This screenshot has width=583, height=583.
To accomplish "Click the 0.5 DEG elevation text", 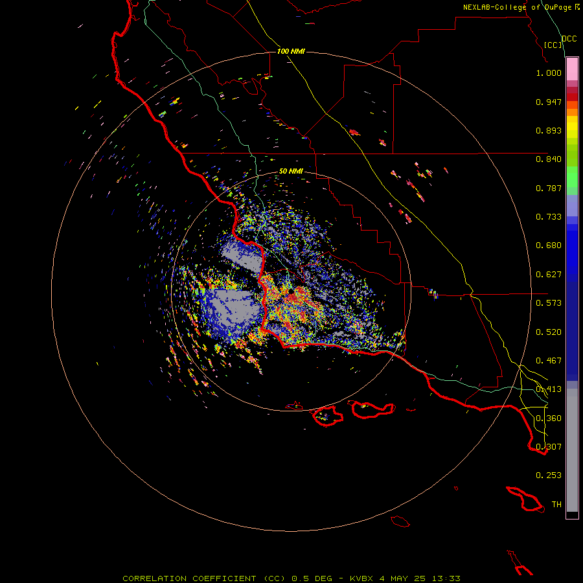I will click(312, 578).
